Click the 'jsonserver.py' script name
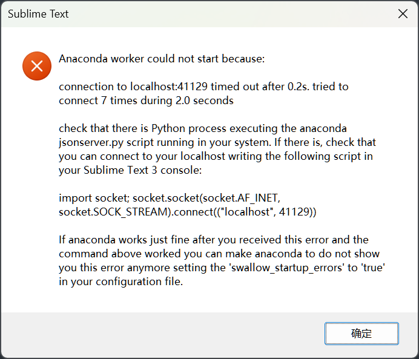Image resolution: width=419 pixels, height=359 pixels. [91, 143]
